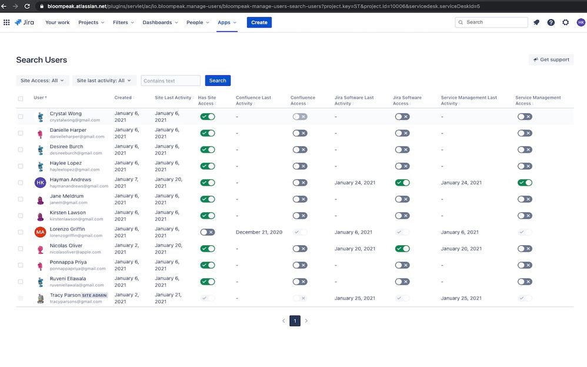Open help with the question mark icon
Screen dimensions: 587x367
(551, 22)
